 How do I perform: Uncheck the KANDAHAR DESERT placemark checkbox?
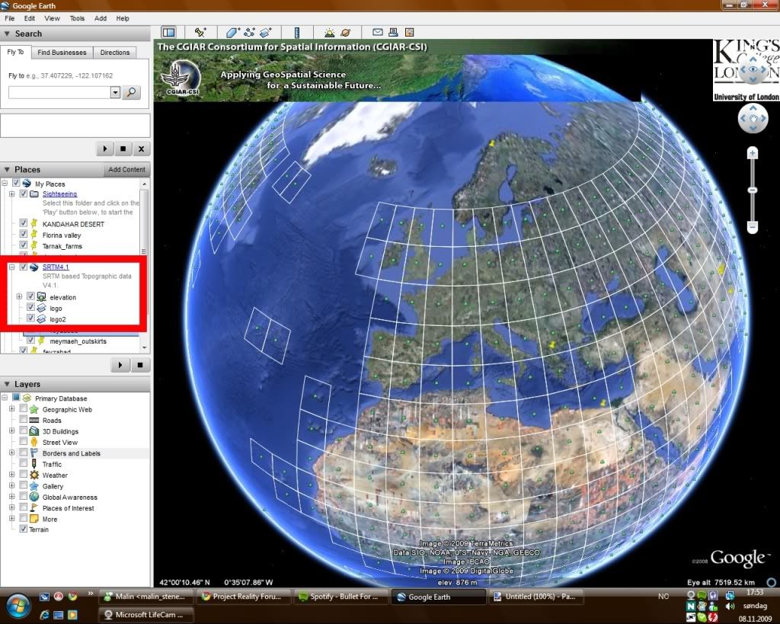pos(24,224)
